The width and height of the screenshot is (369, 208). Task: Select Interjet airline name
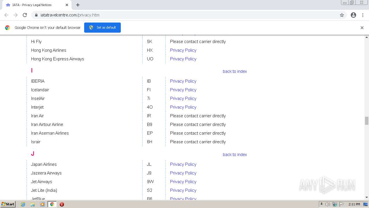point(37,107)
